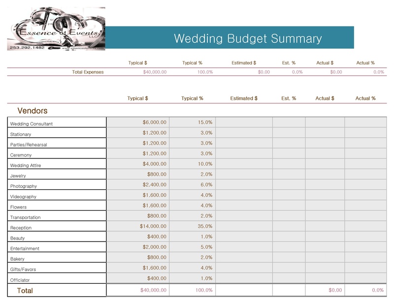Click the Reception $14,000.00 typical amount cell
The image size is (394, 304).
coord(138,226)
